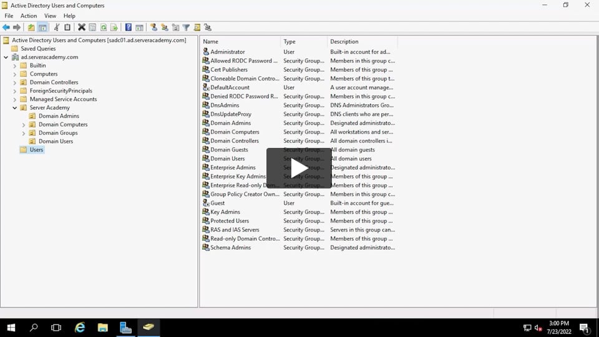Expand the Domain Computers sub-OU

24,125
